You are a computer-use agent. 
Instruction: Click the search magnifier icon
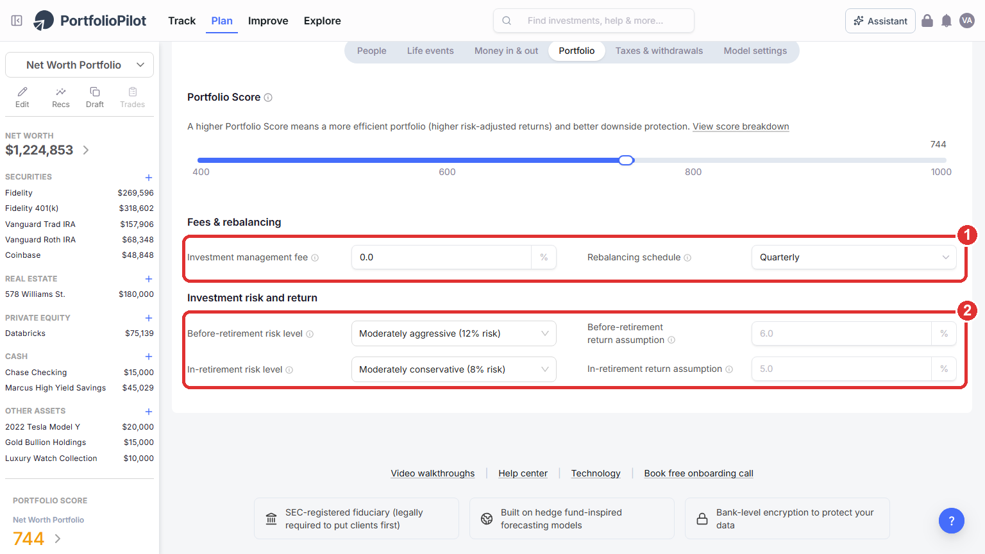(x=507, y=21)
